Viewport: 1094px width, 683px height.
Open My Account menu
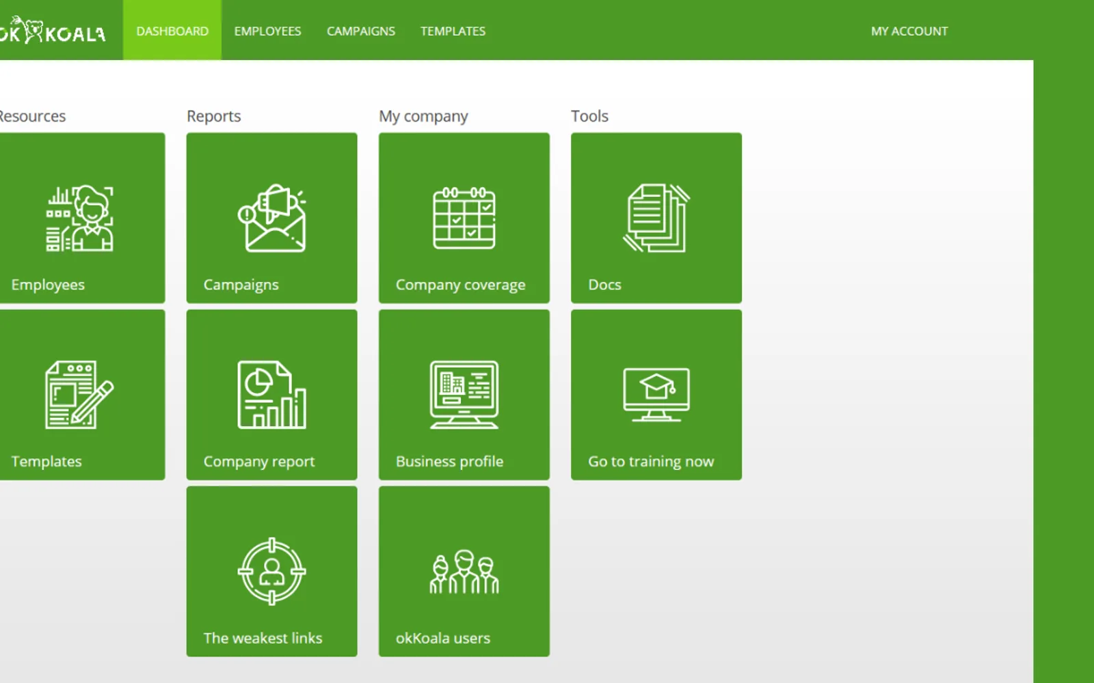(x=909, y=31)
